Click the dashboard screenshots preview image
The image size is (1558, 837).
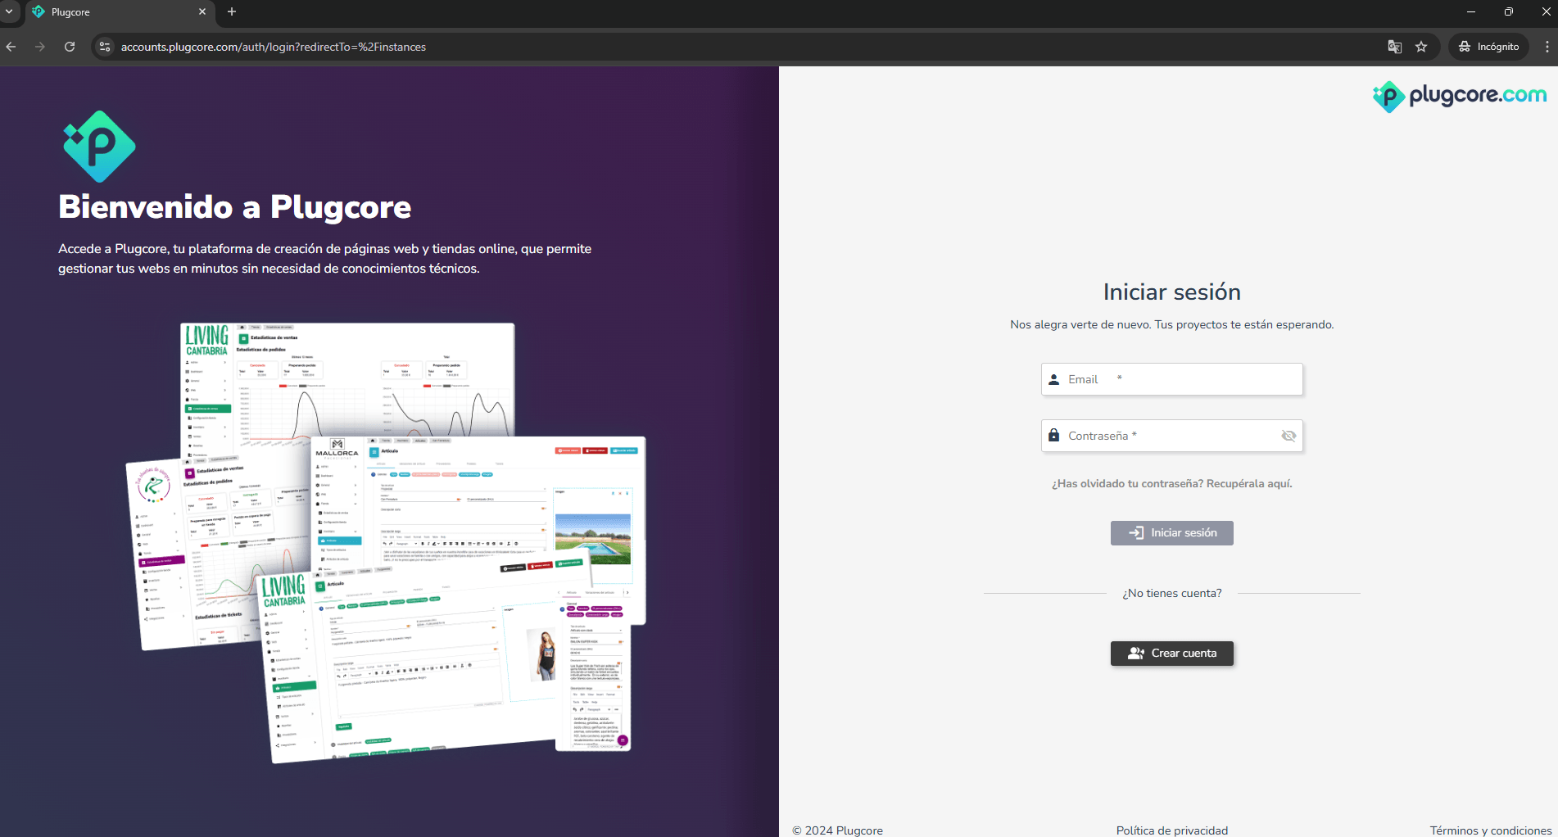[386, 542]
